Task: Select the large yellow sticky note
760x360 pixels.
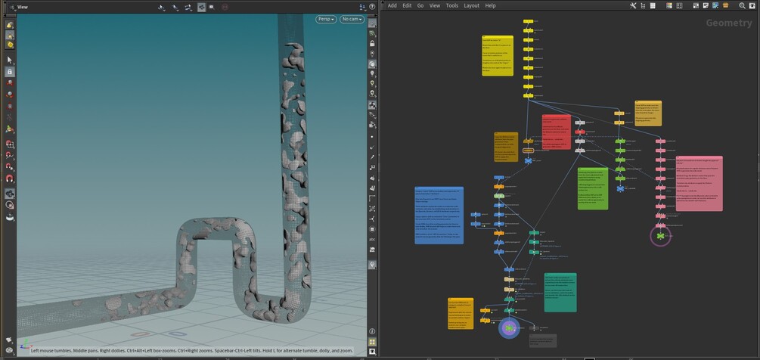Action: click(x=498, y=56)
